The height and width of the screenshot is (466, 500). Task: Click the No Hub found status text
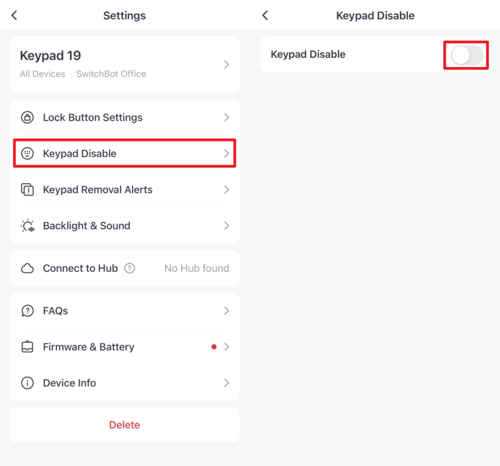pyautogui.click(x=197, y=268)
